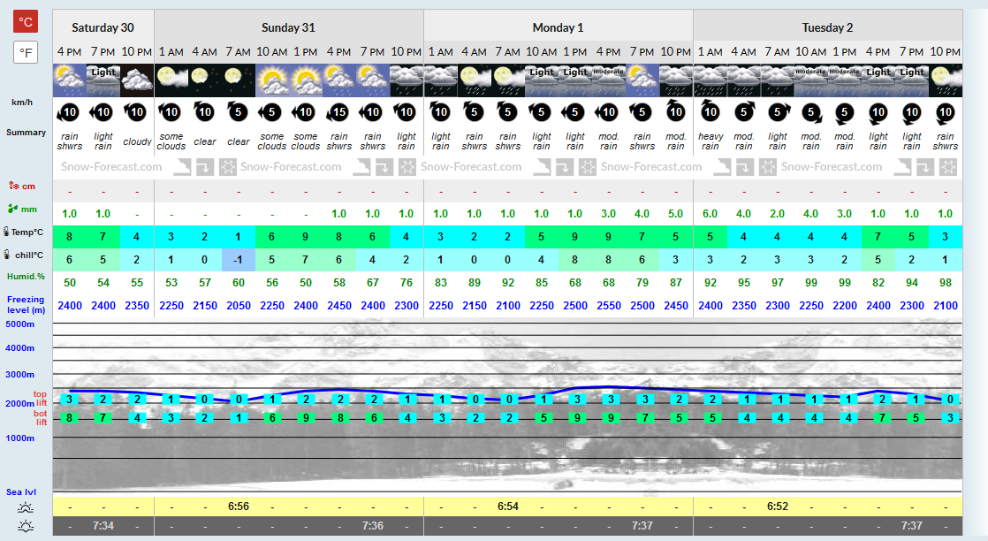Click Saturday 4 PM humidity value 50
The width and height of the screenshot is (988, 541).
(x=69, y=283)
